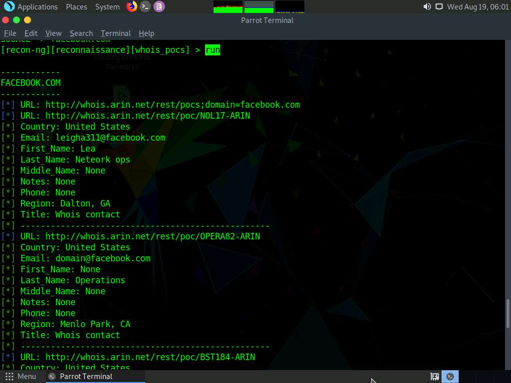Click the pocs;domain=facebook.com URL
Image resolution: width=511 pixels, height=383 pixels.
pyautogui.click(x=173, y=105)
